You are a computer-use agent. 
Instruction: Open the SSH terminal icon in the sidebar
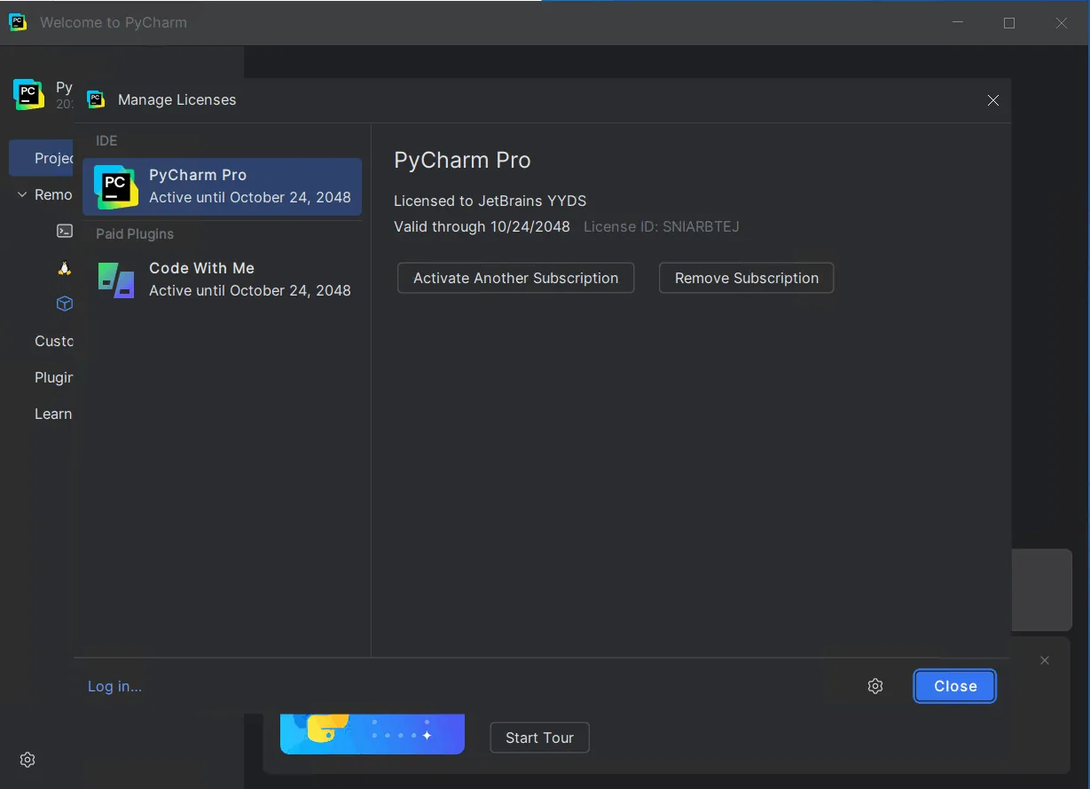65,231
